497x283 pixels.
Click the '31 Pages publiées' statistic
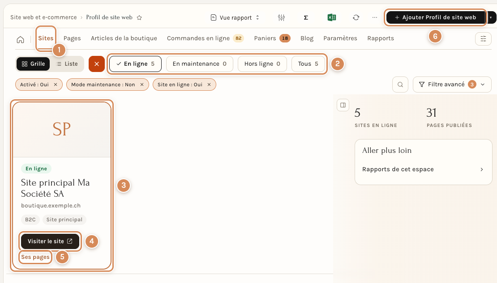[x=449, y=118]
